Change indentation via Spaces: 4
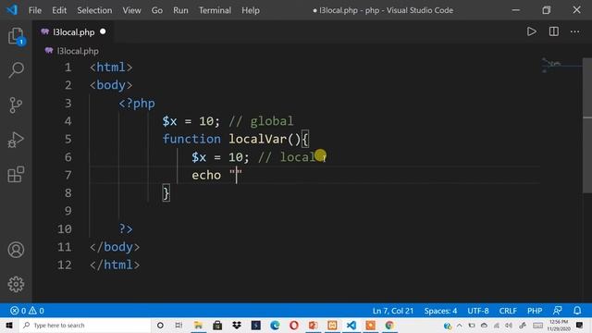This screenshot has width=592, height=333. click(440, 311)
